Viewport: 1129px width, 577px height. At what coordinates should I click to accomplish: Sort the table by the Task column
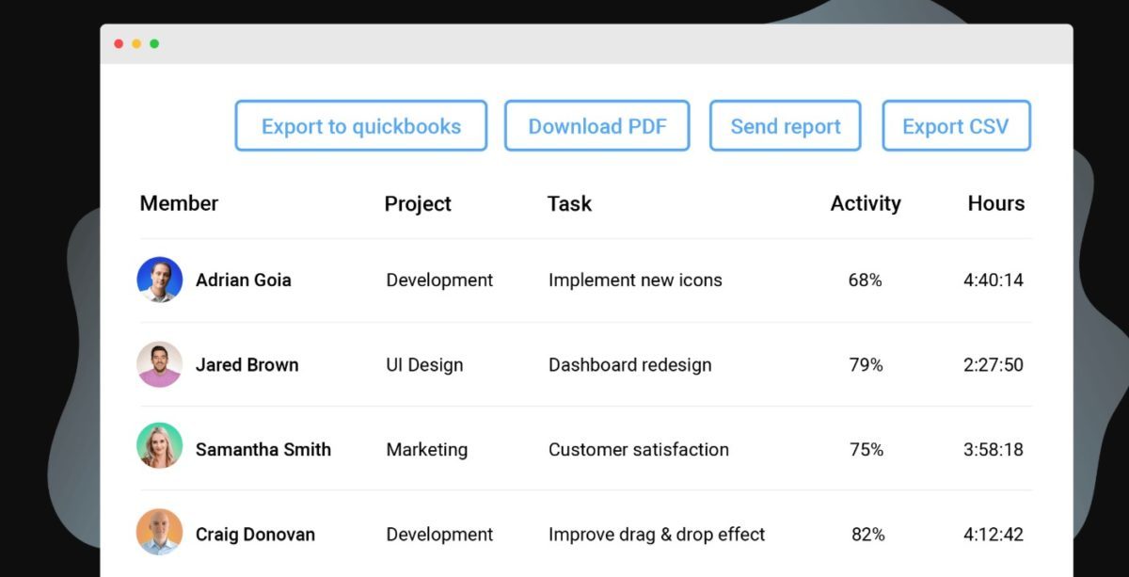click(x=569, y=203)
